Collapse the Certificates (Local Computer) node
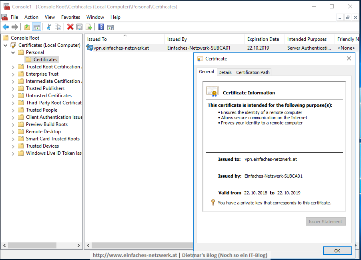Image resolution: width=361 pixels, height=260 pixels. click(6, 45)
